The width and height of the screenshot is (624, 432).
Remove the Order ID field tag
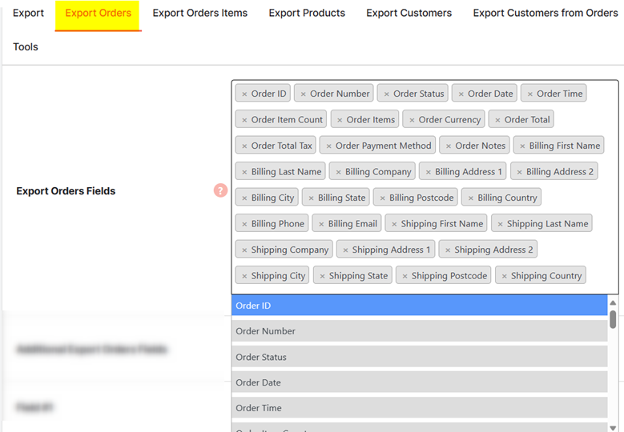[244, 94]
